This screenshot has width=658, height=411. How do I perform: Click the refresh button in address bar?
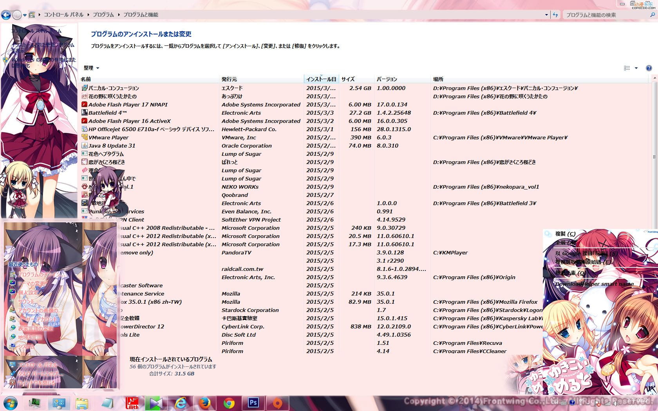(x=555, y=15)
